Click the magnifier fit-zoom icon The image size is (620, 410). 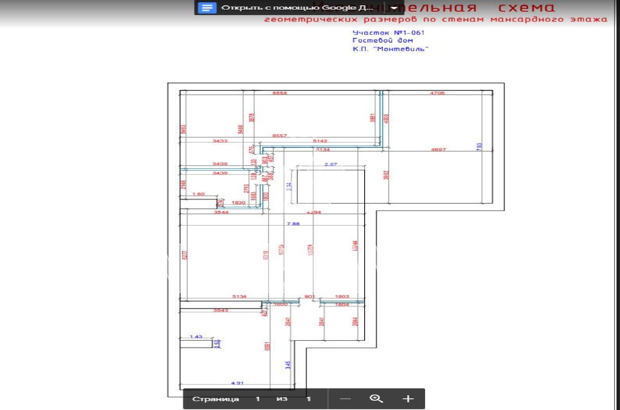pos(376,399)
